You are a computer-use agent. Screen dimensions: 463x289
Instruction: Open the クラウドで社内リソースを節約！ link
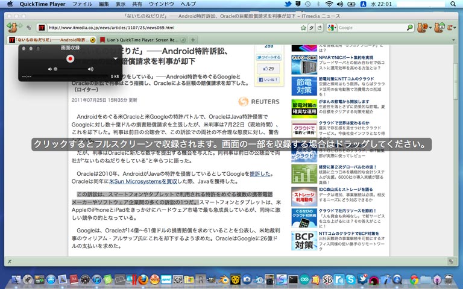tap(347, 211)
